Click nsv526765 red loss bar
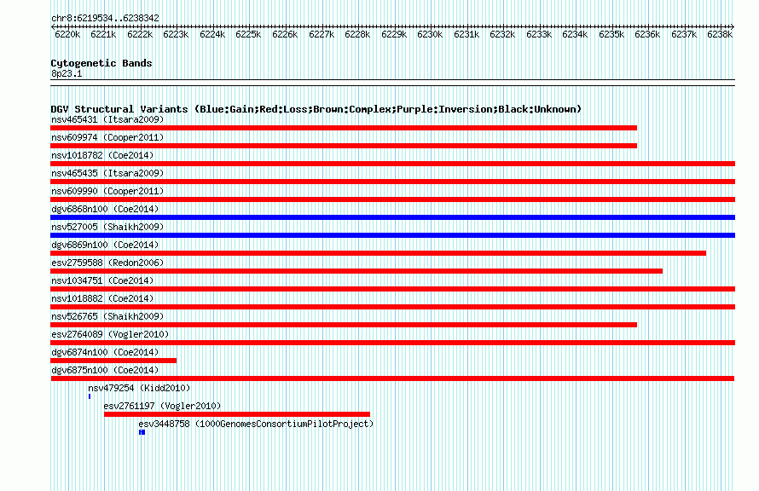The width and height of the screenshot is (759, 491). tap(344, 325)
